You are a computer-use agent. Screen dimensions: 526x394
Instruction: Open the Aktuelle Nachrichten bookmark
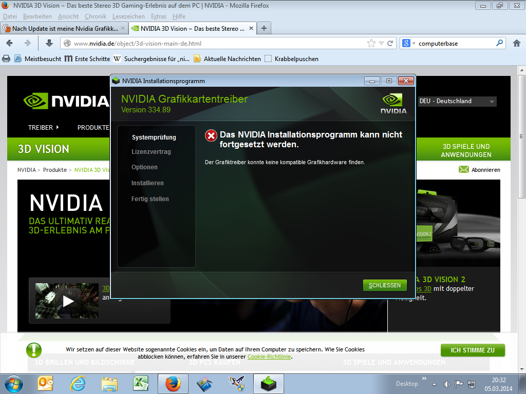click(228, 58)
